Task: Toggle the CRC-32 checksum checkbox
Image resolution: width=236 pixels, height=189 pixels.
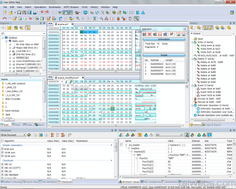Action: [3, 171]
